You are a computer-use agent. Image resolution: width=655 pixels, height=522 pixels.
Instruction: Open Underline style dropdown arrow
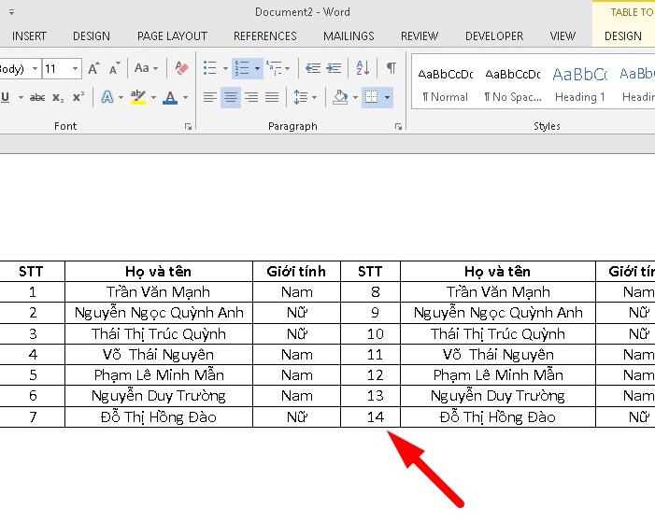point(21,98)
